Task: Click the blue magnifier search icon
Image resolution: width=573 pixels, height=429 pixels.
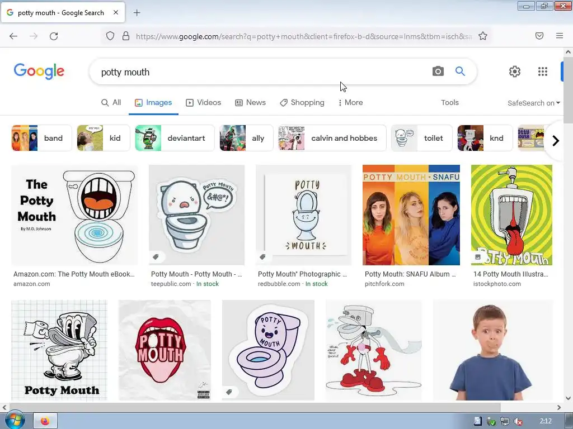Action: pyautogui.click(x=460, y=71)
